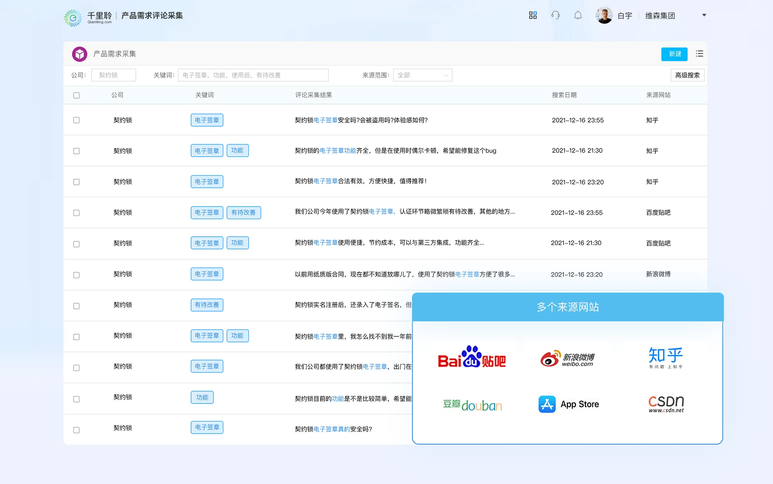Check the row asking 电子签章真的安全吗
773x484 pixels.
(x=77, y=430)
